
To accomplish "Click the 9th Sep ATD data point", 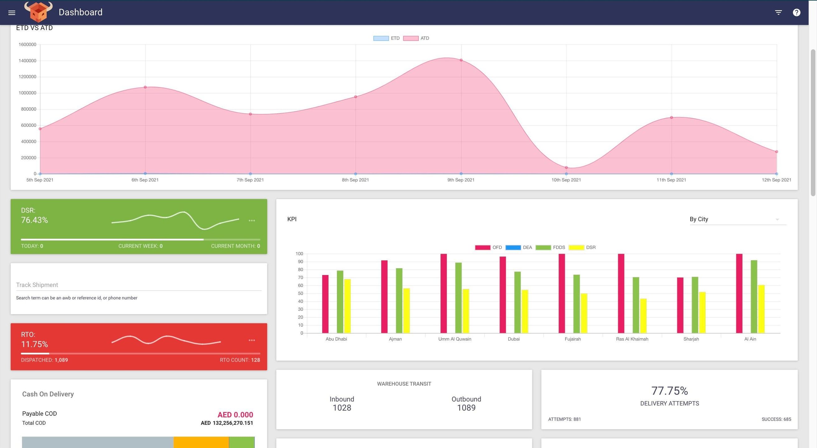I will coord(461,60).
